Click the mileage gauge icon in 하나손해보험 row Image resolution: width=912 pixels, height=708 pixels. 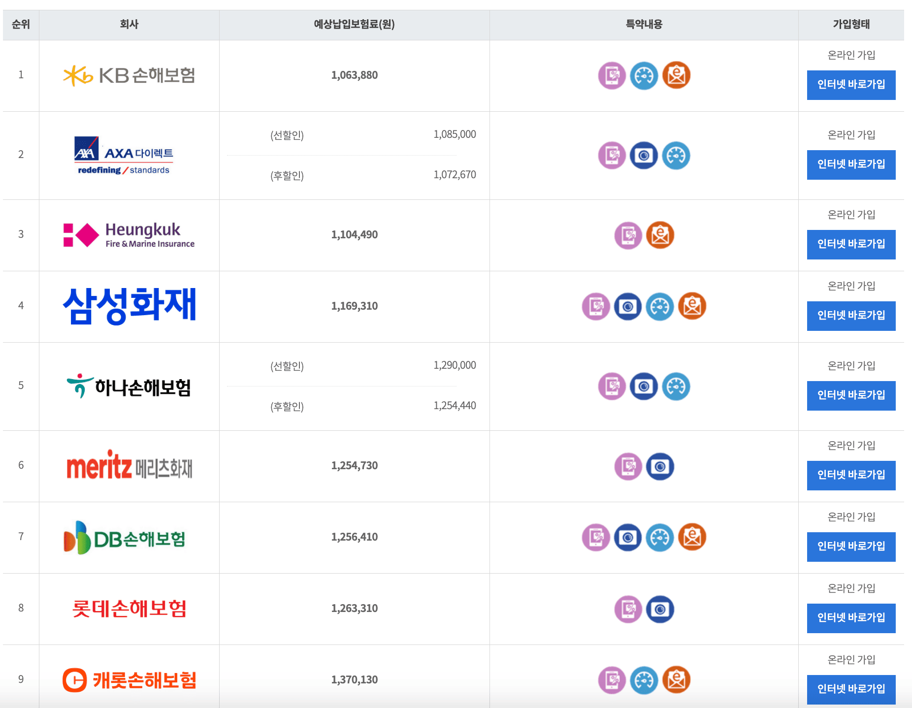[676, 386]
